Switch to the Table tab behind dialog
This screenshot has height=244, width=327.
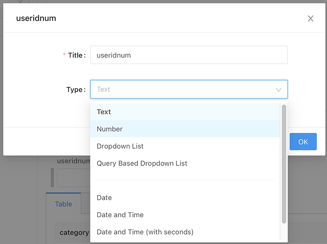click(64, 204)
